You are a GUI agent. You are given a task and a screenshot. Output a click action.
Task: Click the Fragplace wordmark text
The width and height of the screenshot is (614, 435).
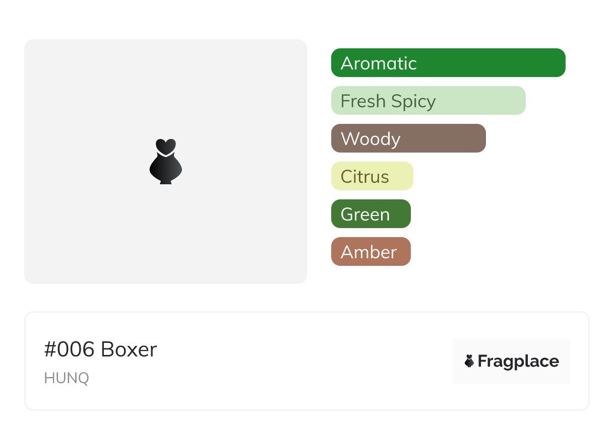(518, 361)
